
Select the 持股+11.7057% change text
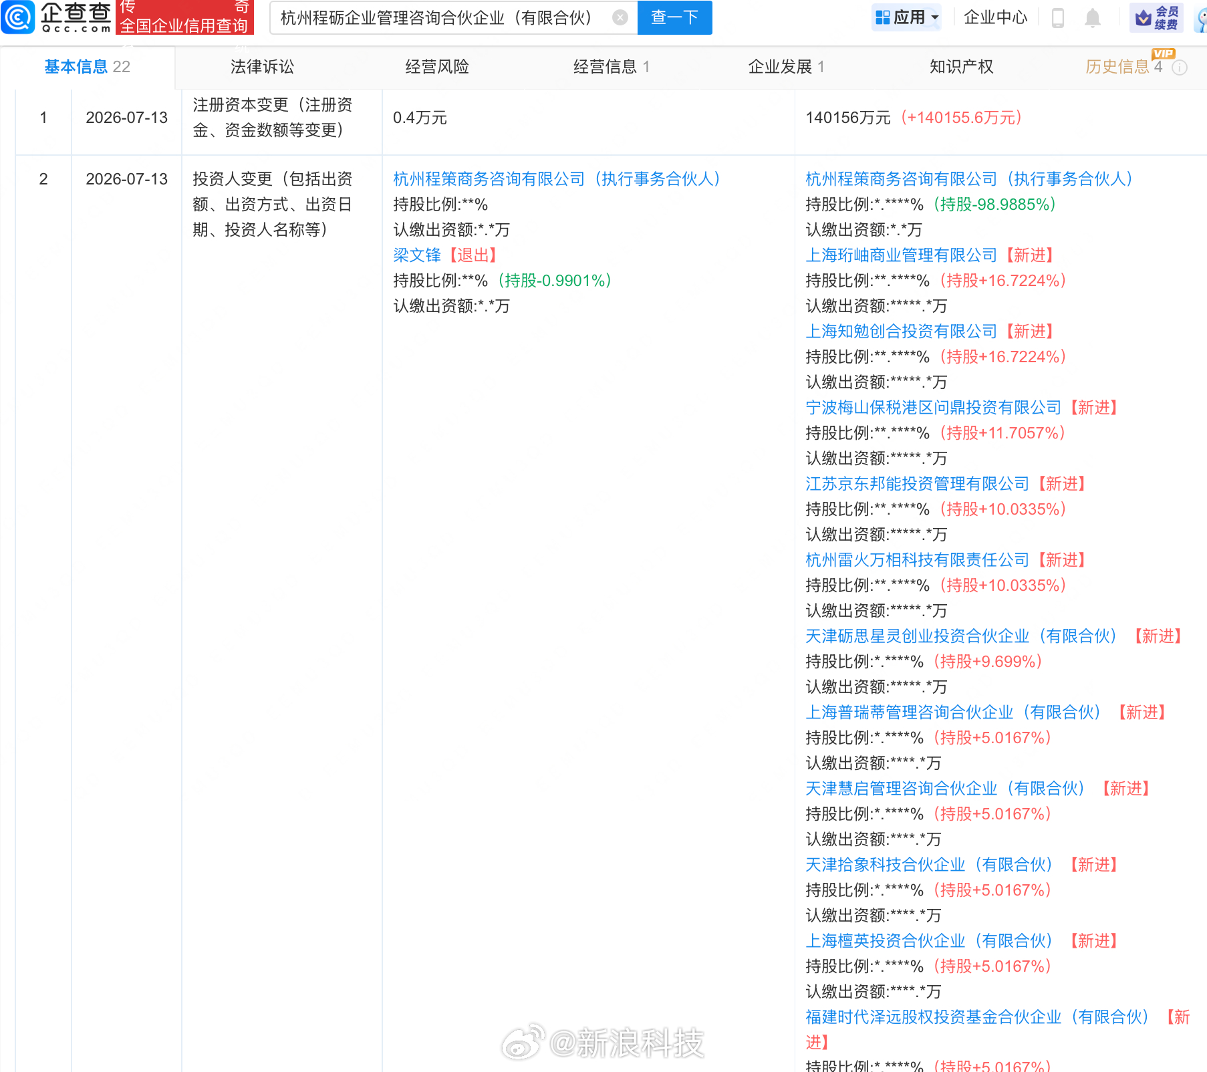[1002, 433]
